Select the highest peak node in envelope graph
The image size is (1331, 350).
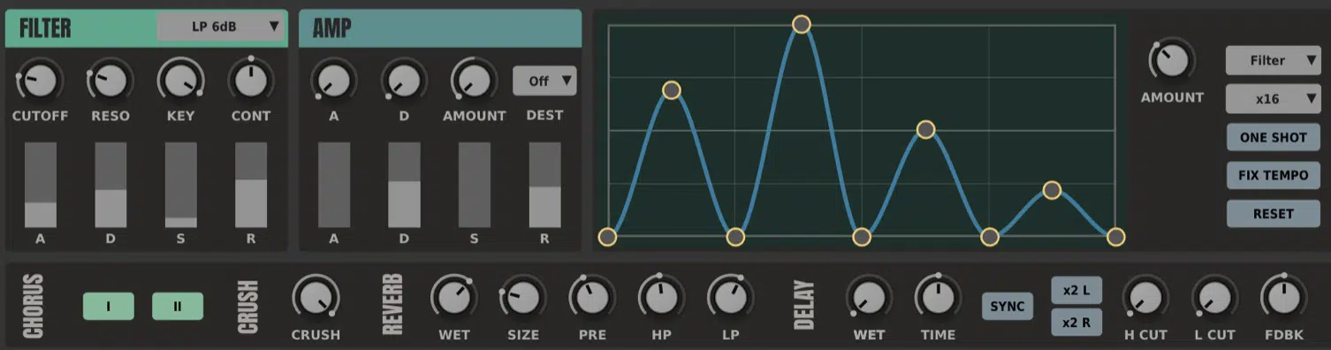click(x=801, y=24)
